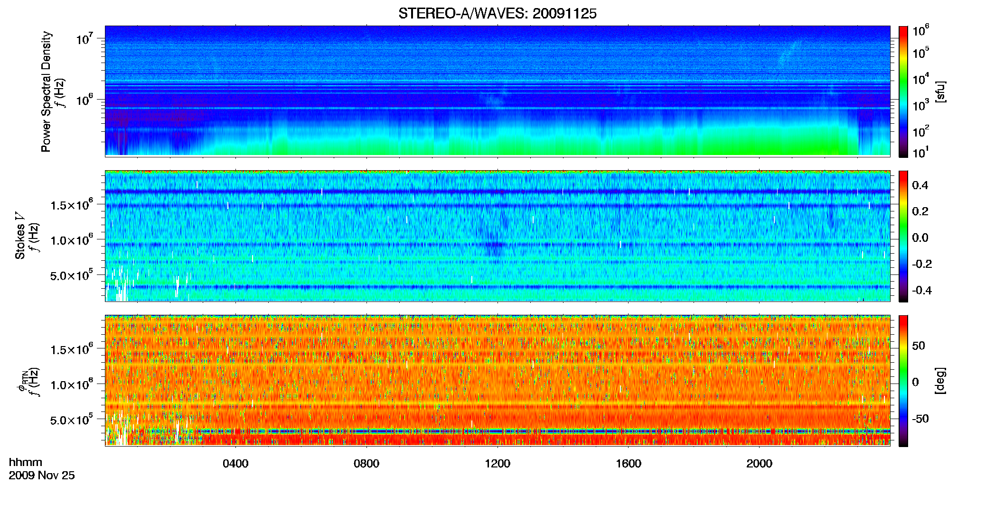Click the top panel 10^7 frequency tick label
The height and width of the screenshot is (512, 995).
84,38
